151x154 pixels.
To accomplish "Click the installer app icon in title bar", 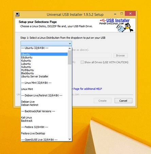I will 17,14.
